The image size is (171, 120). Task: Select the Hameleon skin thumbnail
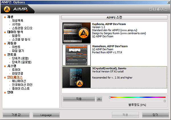(x=77, y=55)
